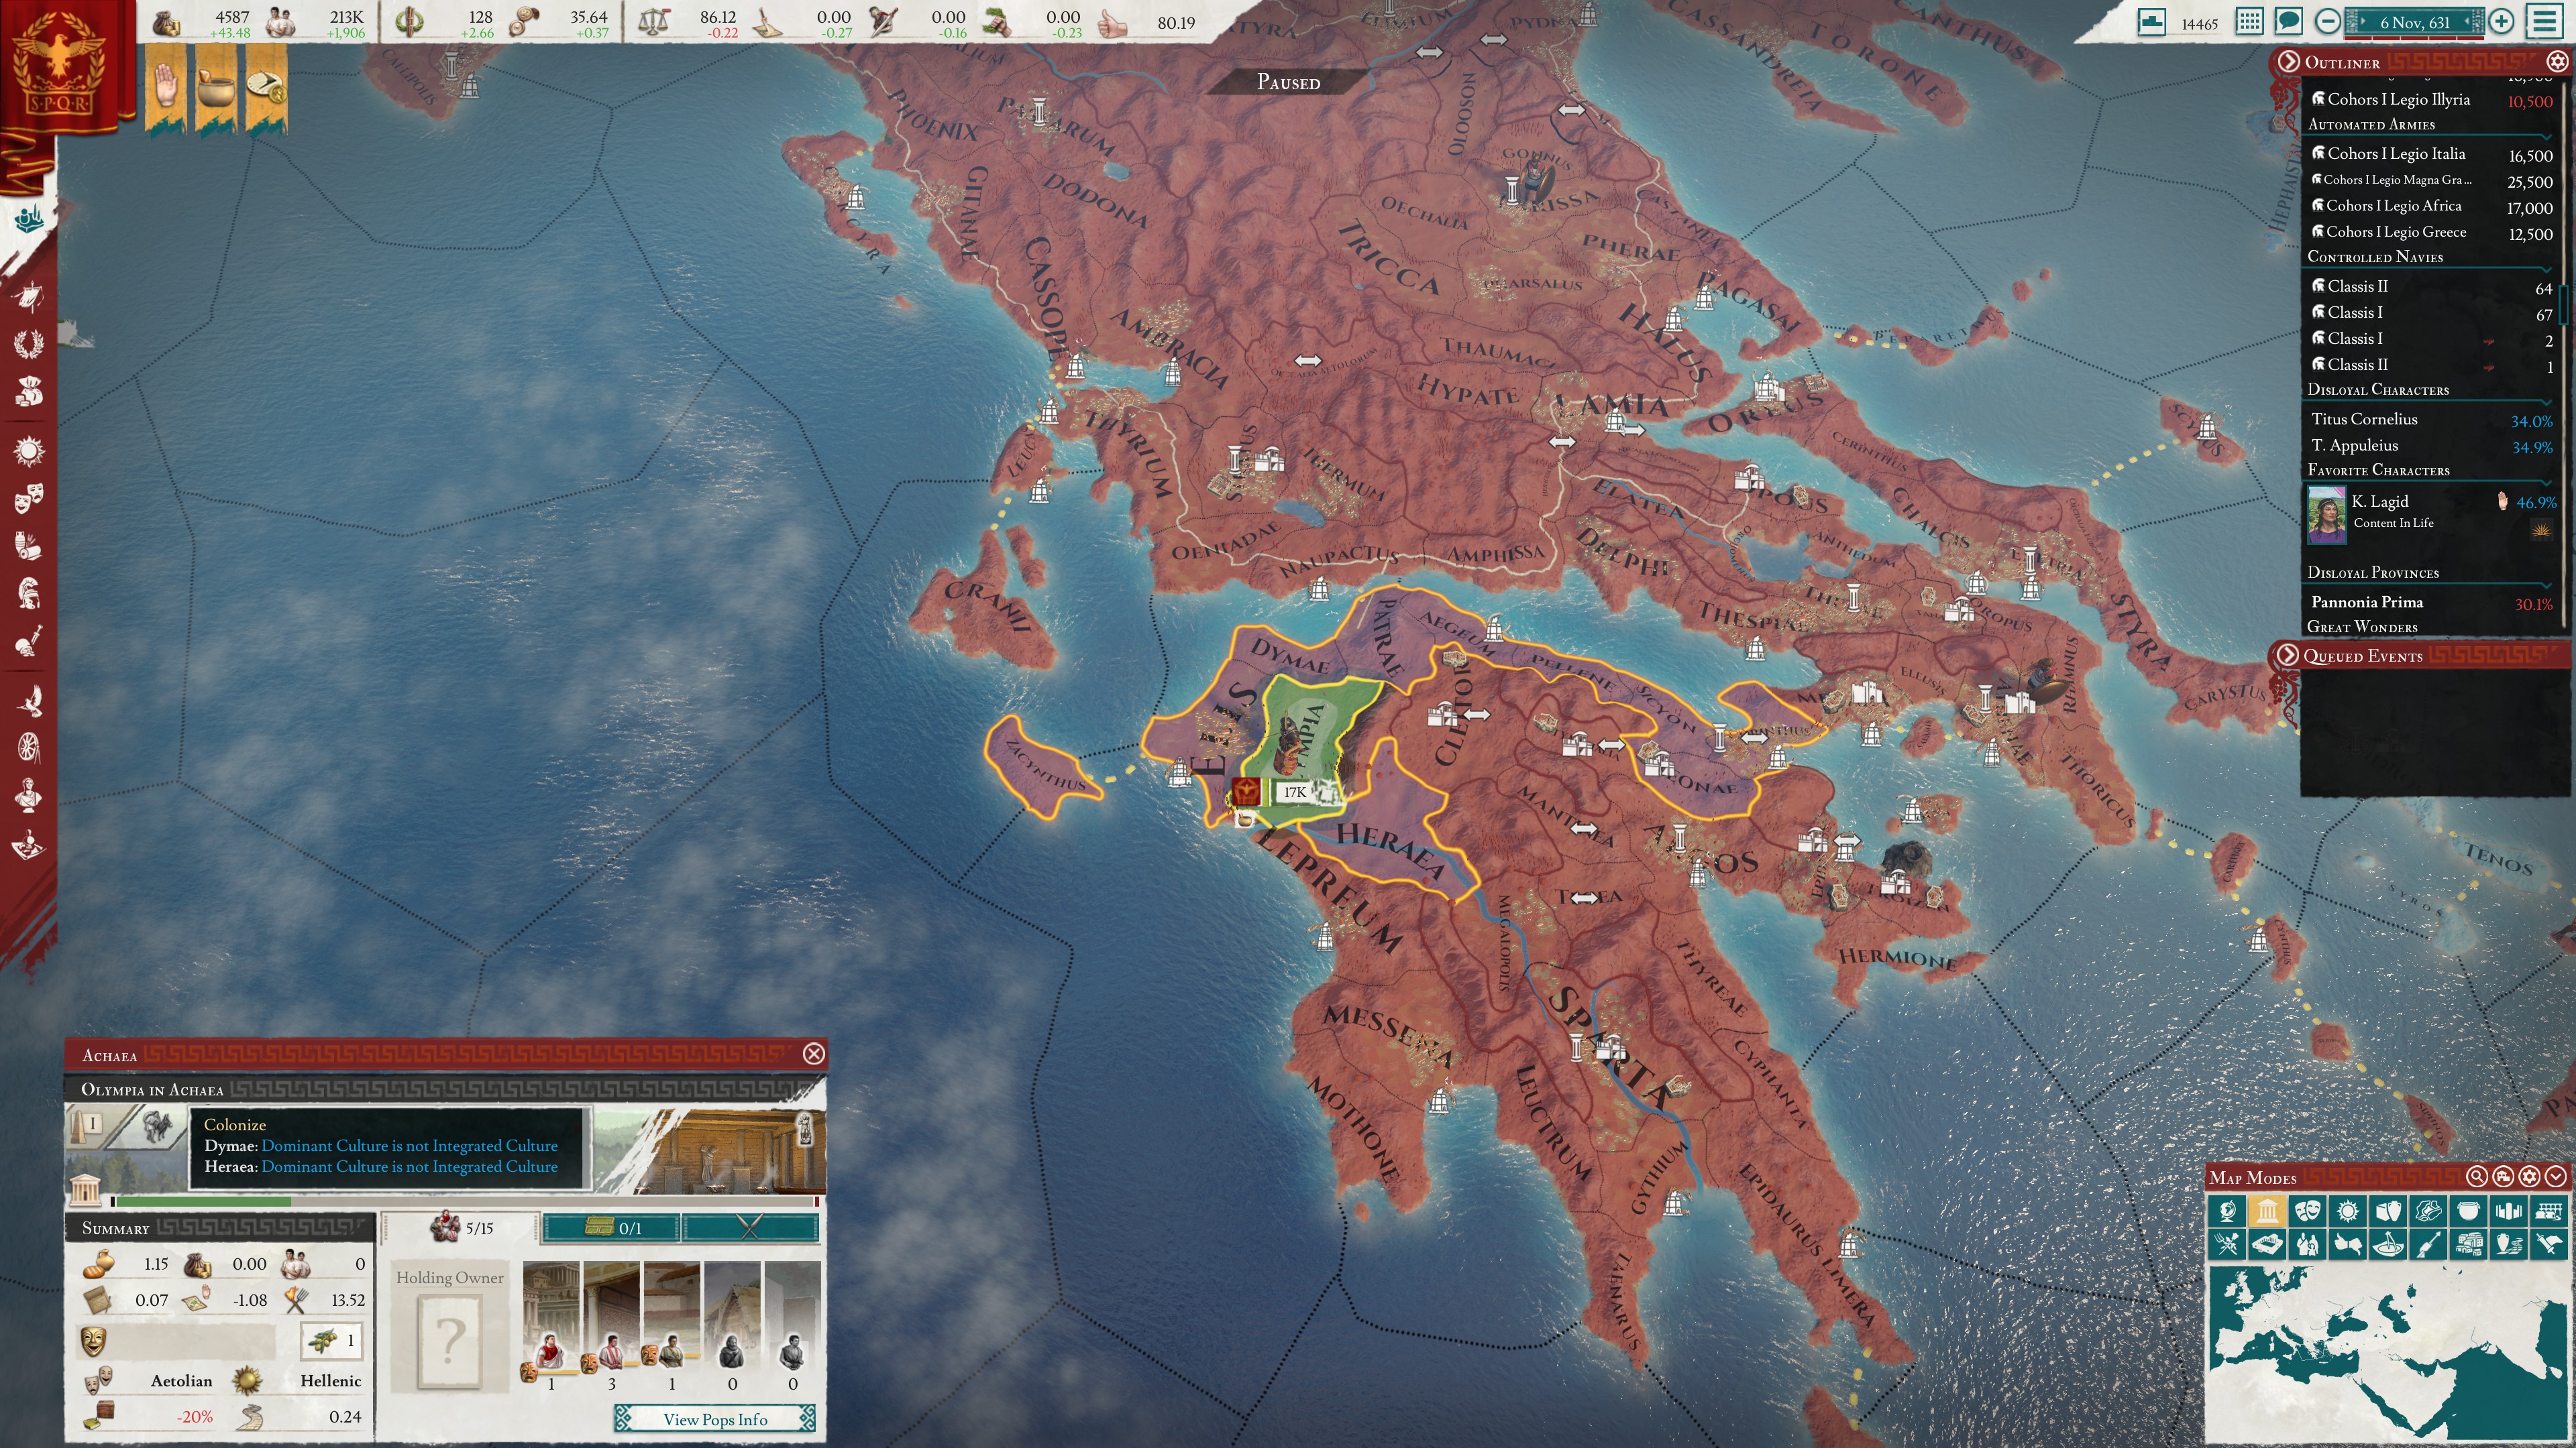2576x1448 pixels.
Task: Switch to the pops 5/15 tab
Action: click(462, 1228)
